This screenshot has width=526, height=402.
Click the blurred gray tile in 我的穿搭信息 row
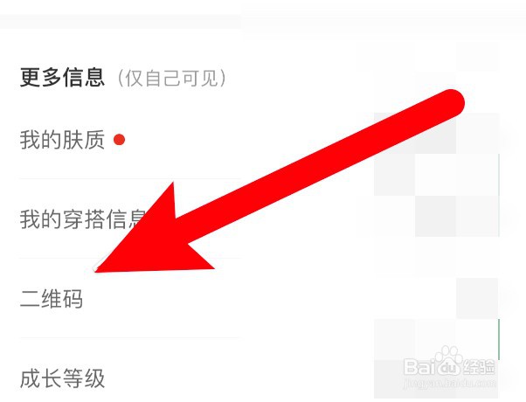[435, 216]
